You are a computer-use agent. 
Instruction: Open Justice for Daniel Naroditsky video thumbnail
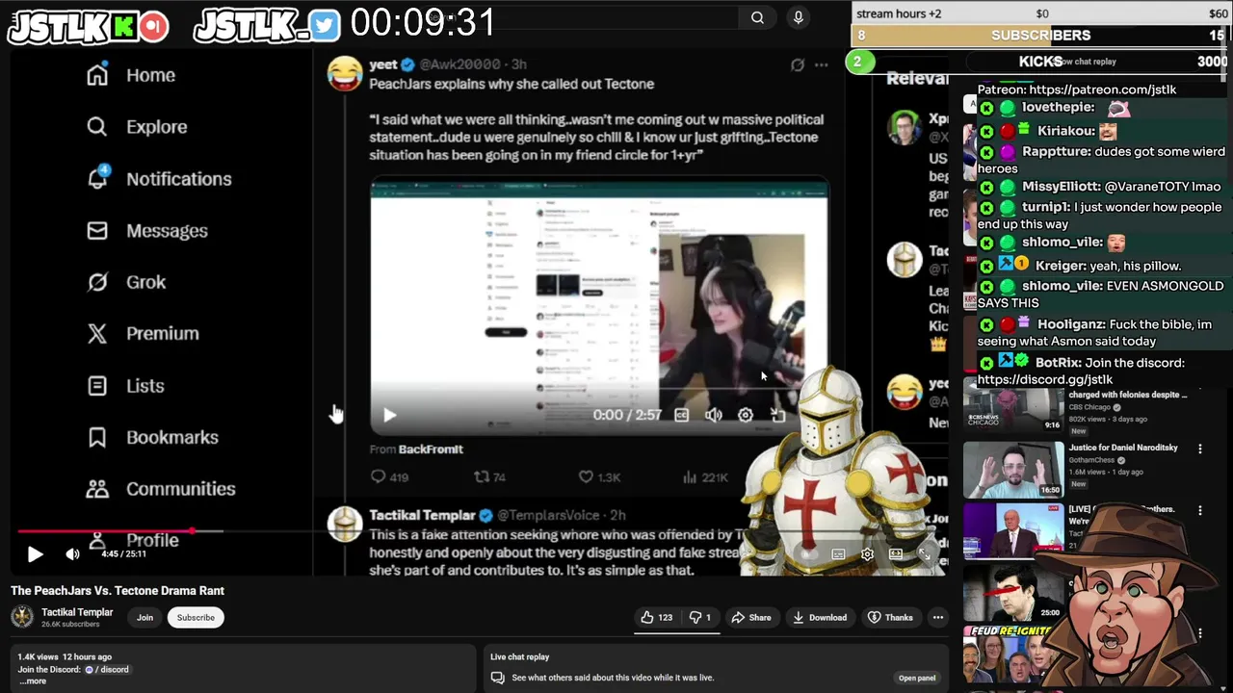[1014, 469]
